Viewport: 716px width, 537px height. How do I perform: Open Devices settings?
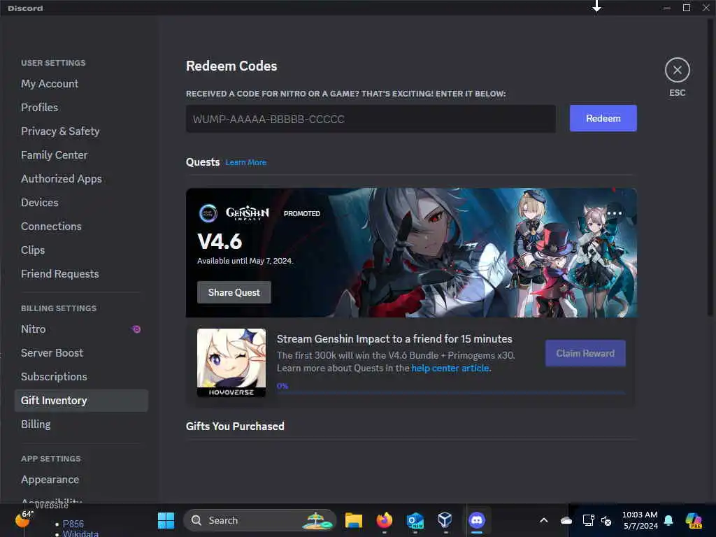pyautogui.click(x=40, y=202)
